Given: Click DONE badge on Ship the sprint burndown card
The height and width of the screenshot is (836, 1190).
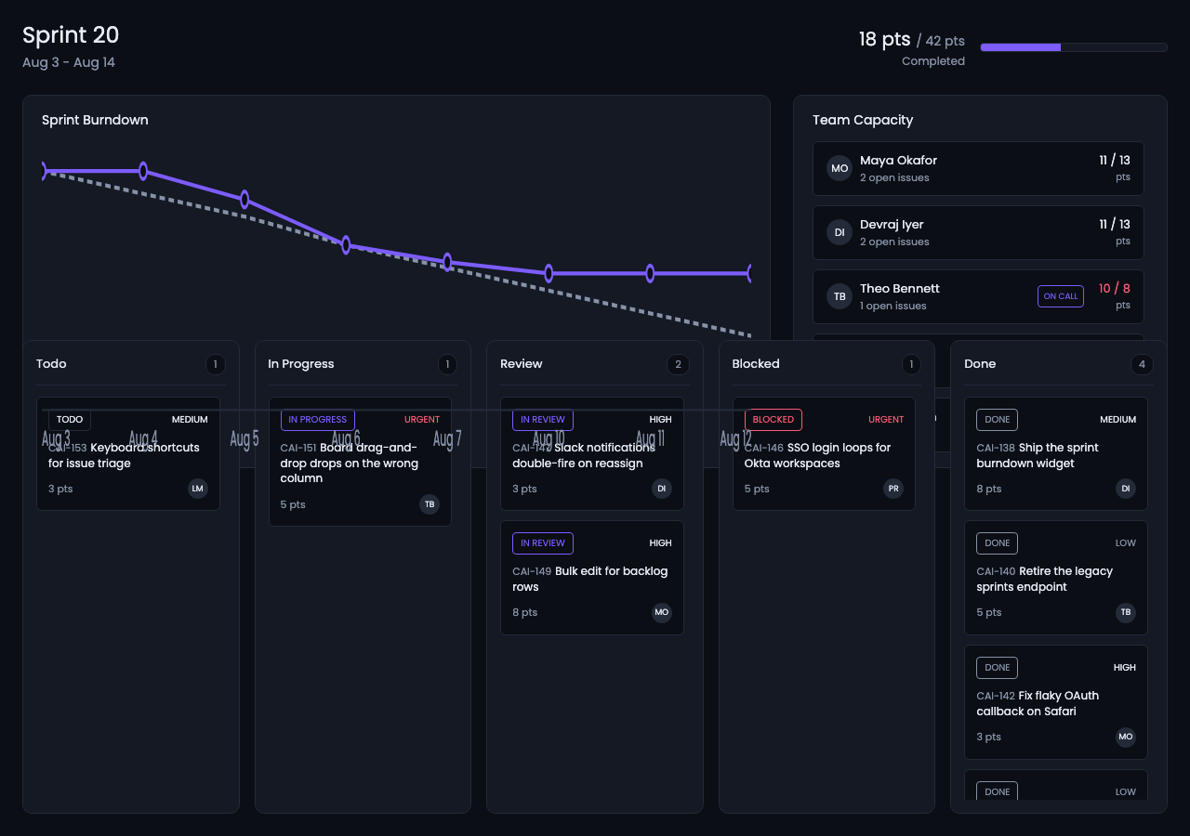Looking at the screenshot, I should coord(998,420).
